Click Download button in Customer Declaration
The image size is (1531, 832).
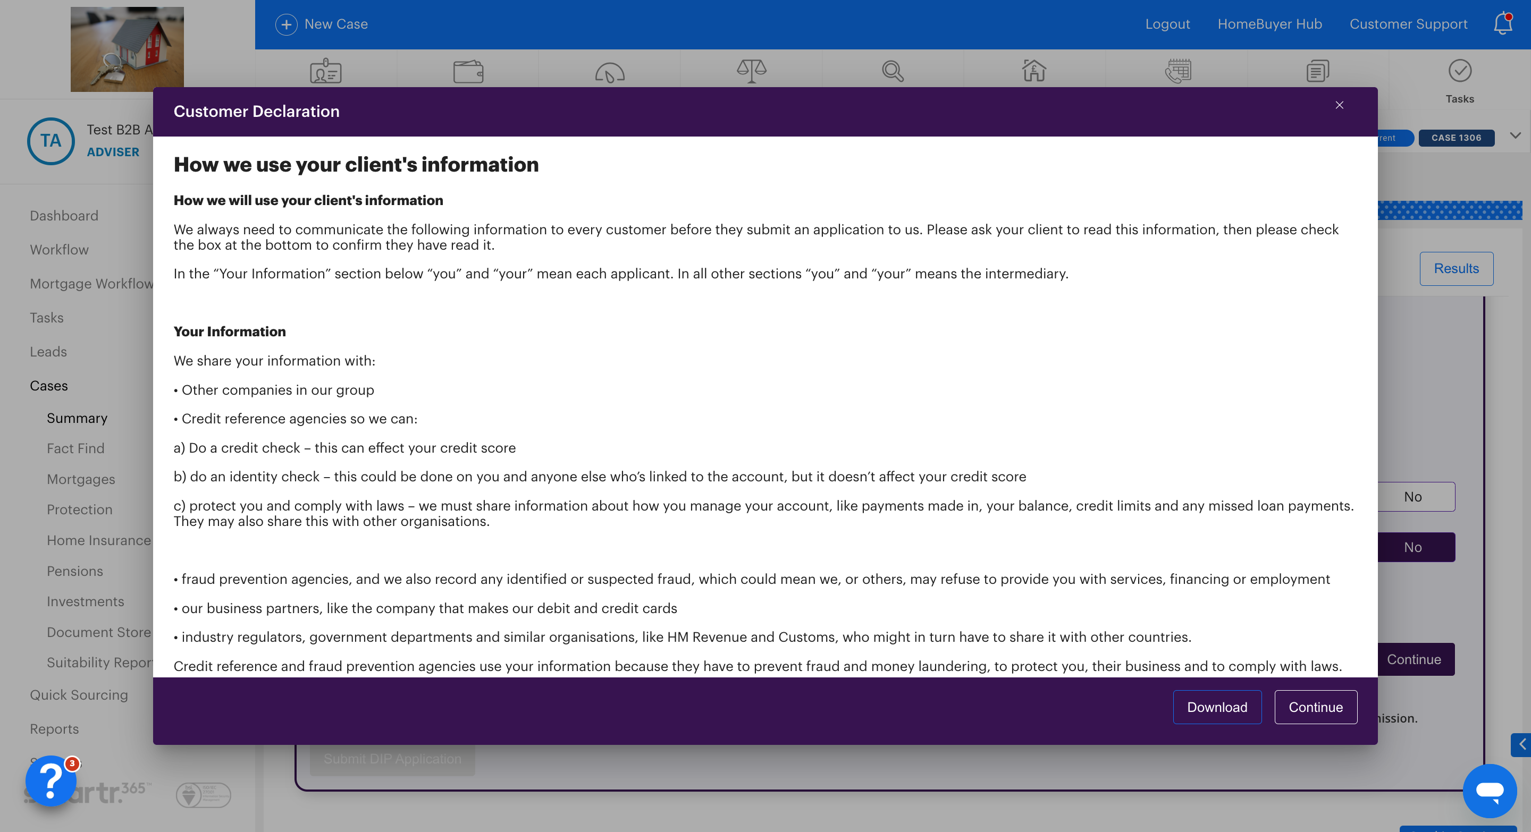(1217, 707)
